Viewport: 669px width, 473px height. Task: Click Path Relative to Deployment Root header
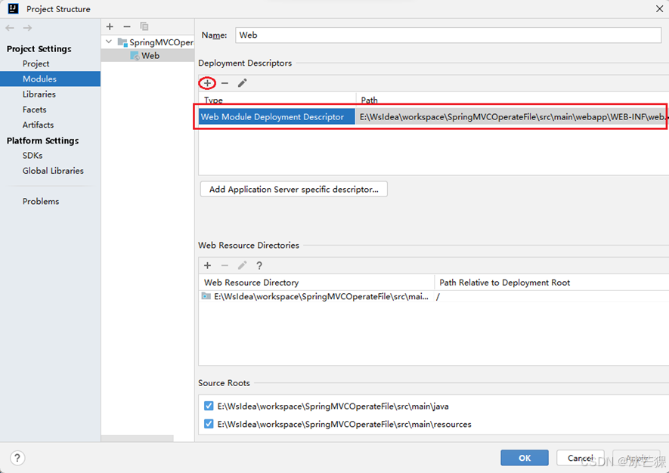tap(551, 283)
